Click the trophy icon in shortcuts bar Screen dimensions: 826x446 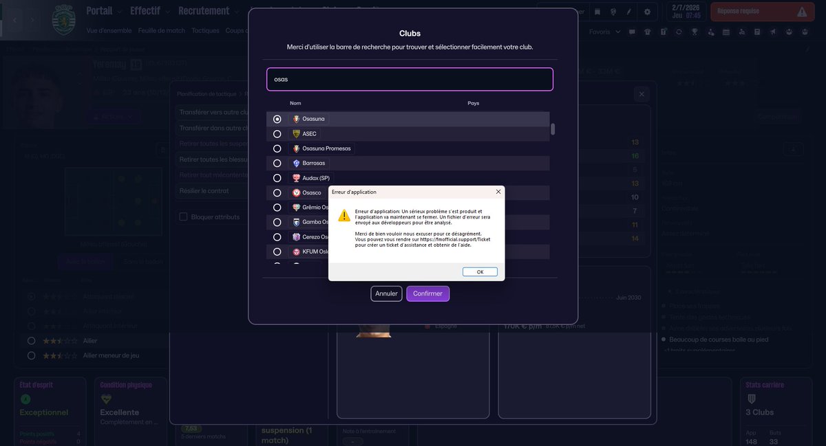pyautogui.click(x=695, y=32)
